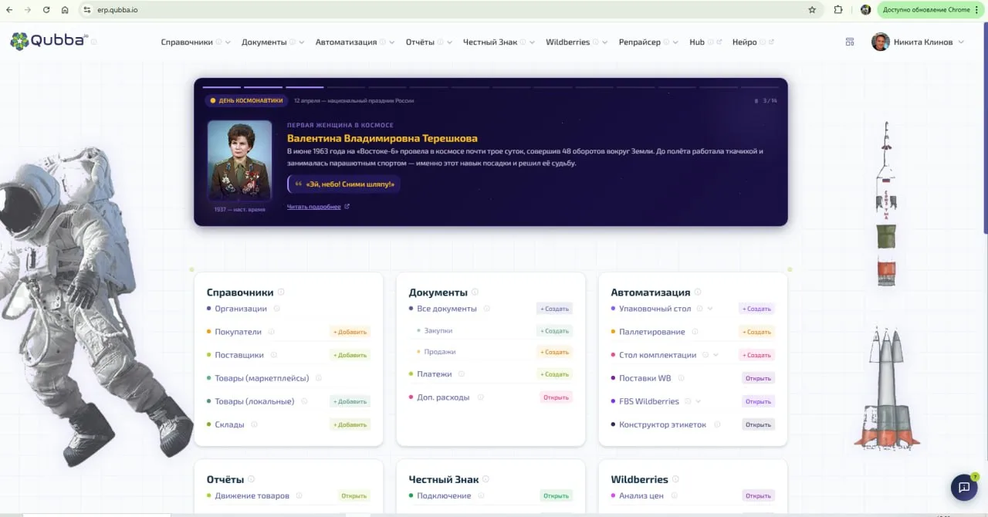Viewport: 988px width, 517px height.
Task: Open the Товары (локальные) link
Action: pos(255,401)
